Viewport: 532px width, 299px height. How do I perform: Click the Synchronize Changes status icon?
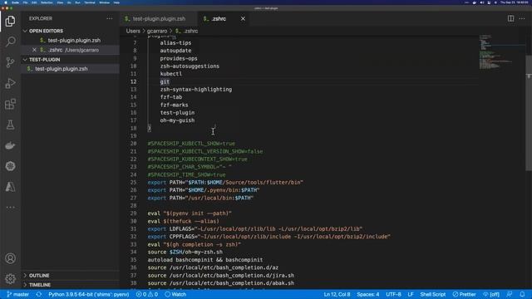click(x=39, y=294)
